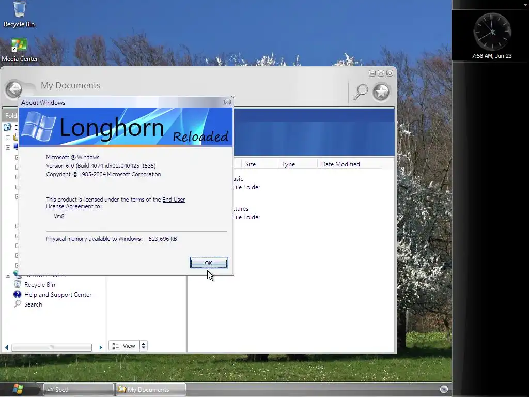The height and width of the screenshot is (397, 529).
Task: Click the Search magnifier tree icon
Action: 17,304
